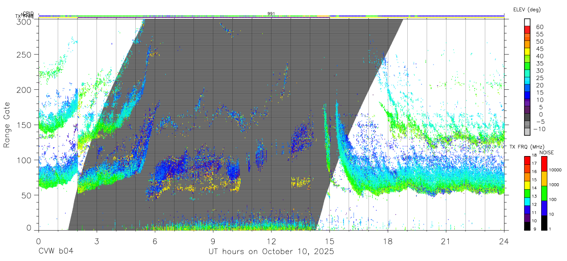Click the black swatch in TX FRQ bar
This screenshot has width=567, height=261.
click(x=527, y=226)
